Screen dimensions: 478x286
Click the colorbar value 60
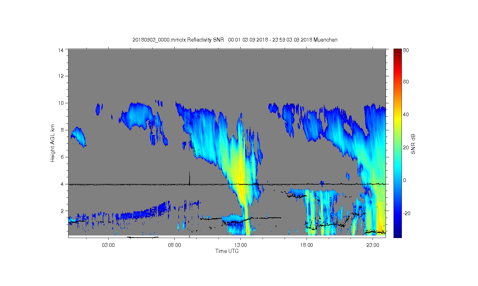coord(406,82)
